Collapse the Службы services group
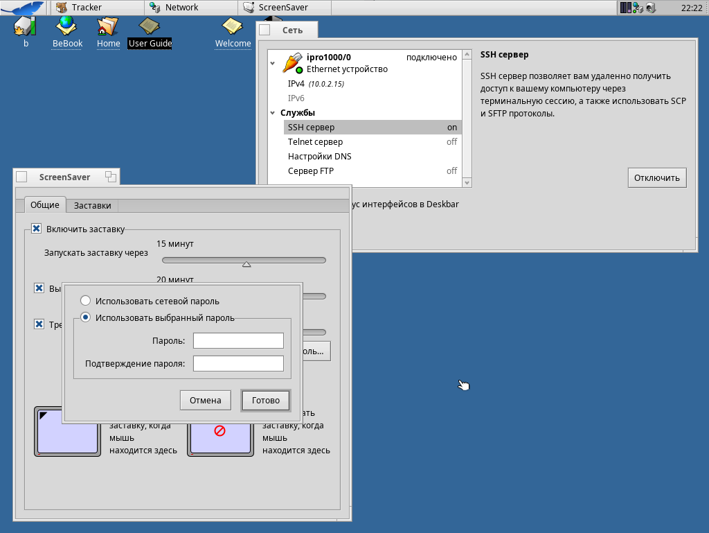The image size is (709, 533). pyautogui.click(x=273, y=113)
